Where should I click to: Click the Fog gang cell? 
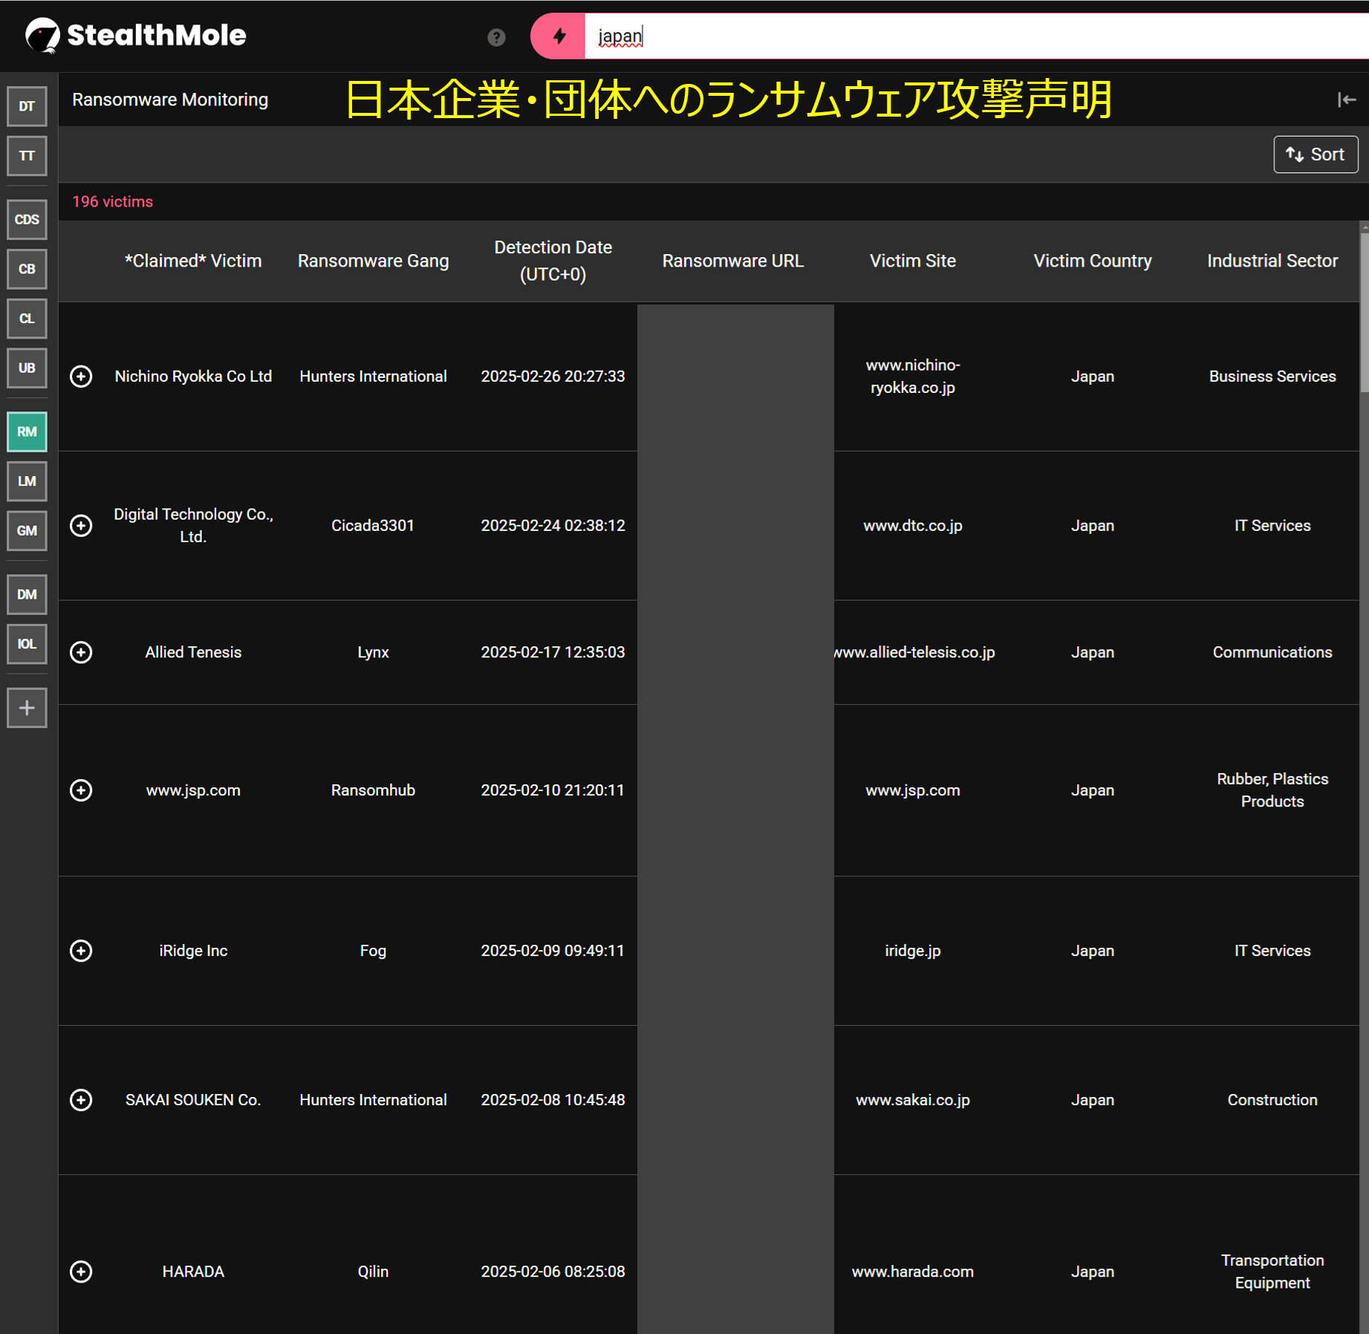click(373, 951)
